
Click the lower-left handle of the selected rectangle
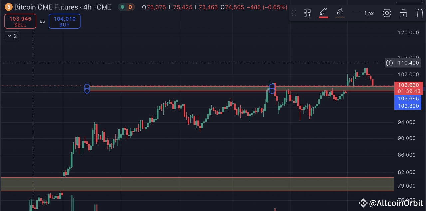click(x=87, y=91)
